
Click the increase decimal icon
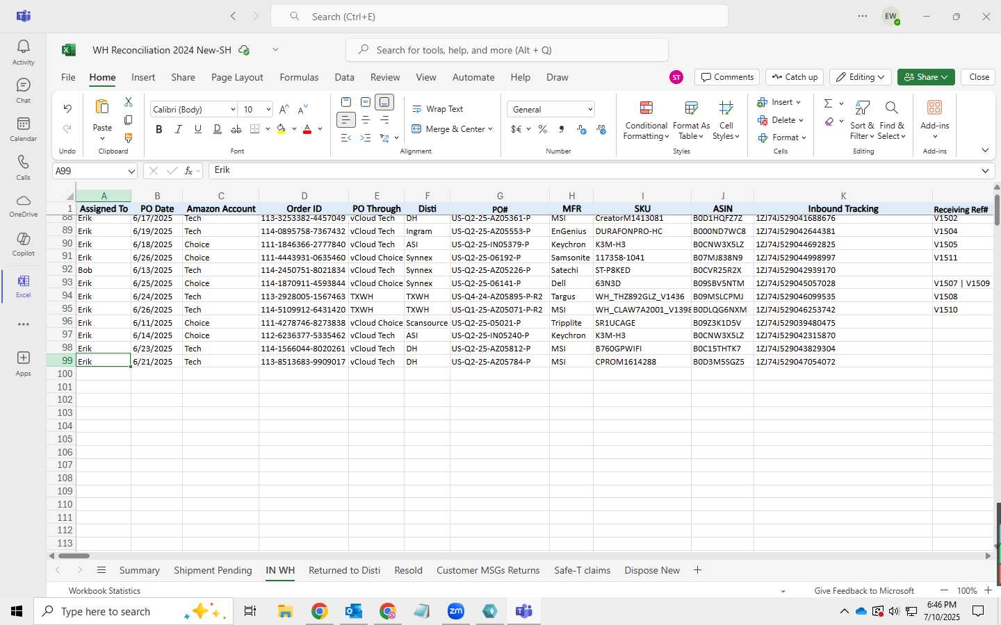582,129
